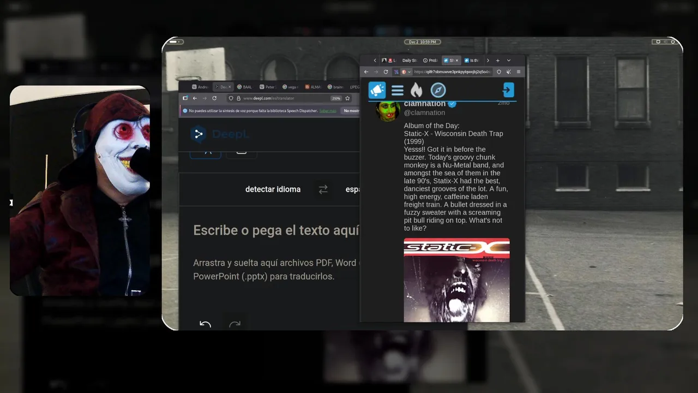Switch to the BAAL tab in the DeepL window
This screenshot has height=393, width=698.
coord(244,87)
